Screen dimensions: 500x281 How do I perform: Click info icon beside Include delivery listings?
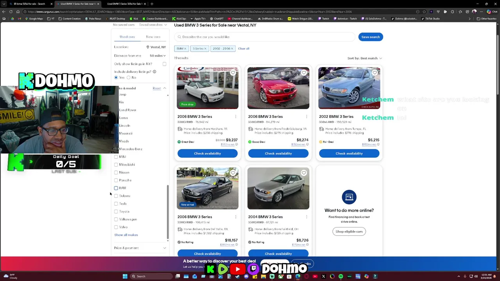click(154, 72)
